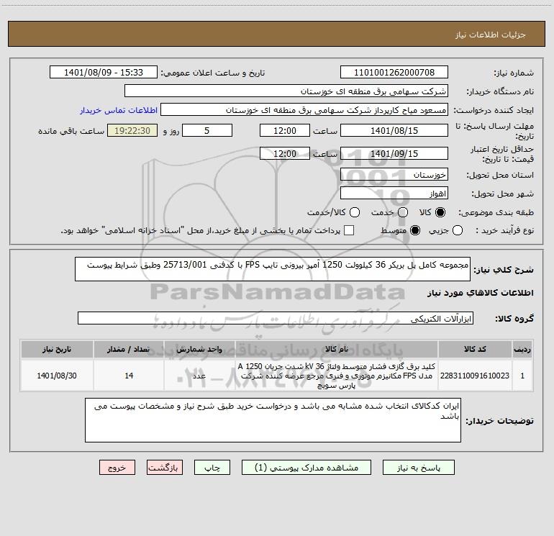Click the پاسخ به نیاز button
Screen dimensions: 554x536
click(418, 468)
